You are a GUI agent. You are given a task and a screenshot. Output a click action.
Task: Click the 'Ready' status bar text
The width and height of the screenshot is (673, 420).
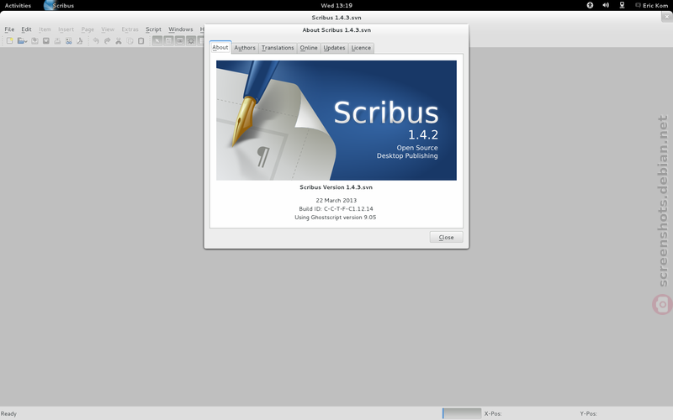8,413
